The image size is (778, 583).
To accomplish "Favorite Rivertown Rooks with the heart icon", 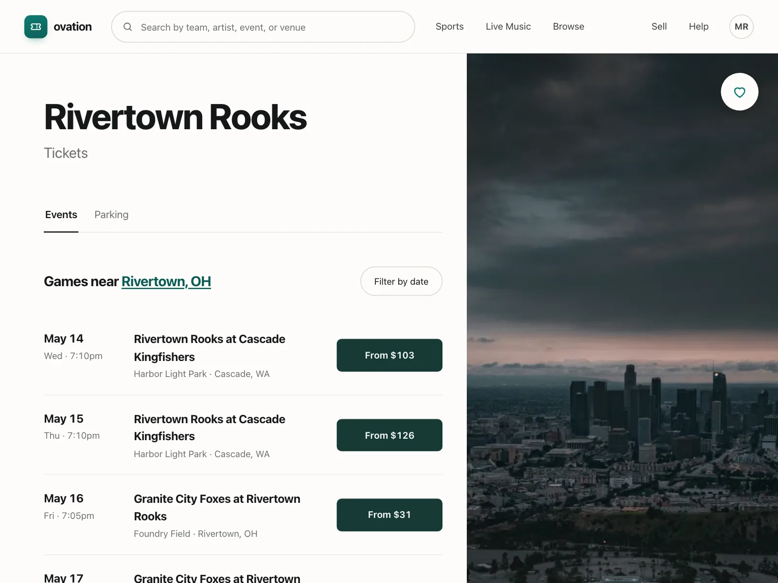I will coord(740,92).
